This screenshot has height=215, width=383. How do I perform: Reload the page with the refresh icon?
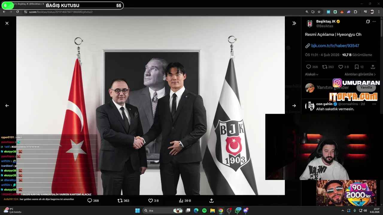(17, 12)
